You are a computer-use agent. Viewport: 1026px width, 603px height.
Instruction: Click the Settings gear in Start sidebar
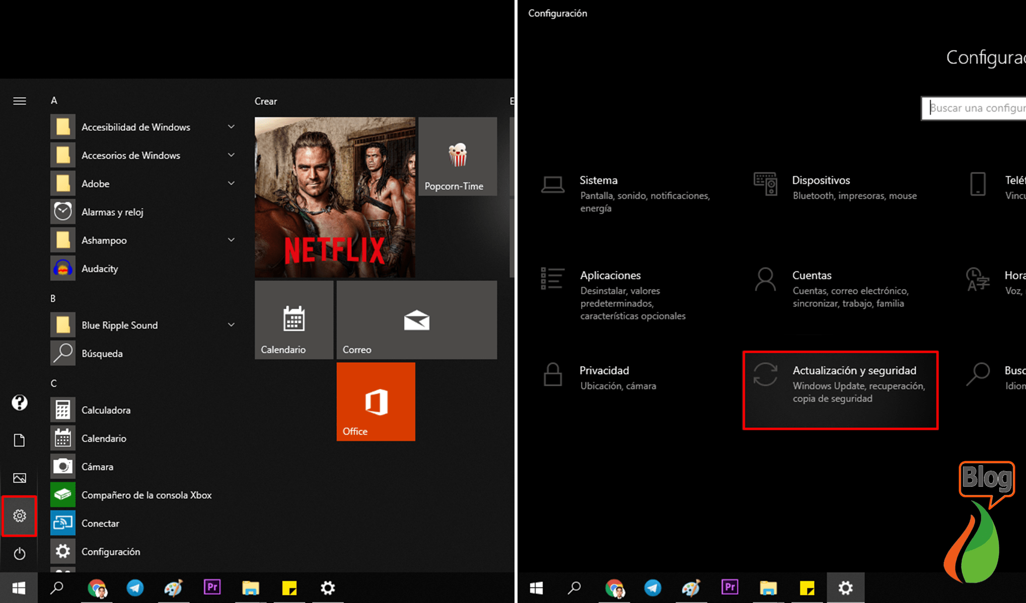click(20, 515)
